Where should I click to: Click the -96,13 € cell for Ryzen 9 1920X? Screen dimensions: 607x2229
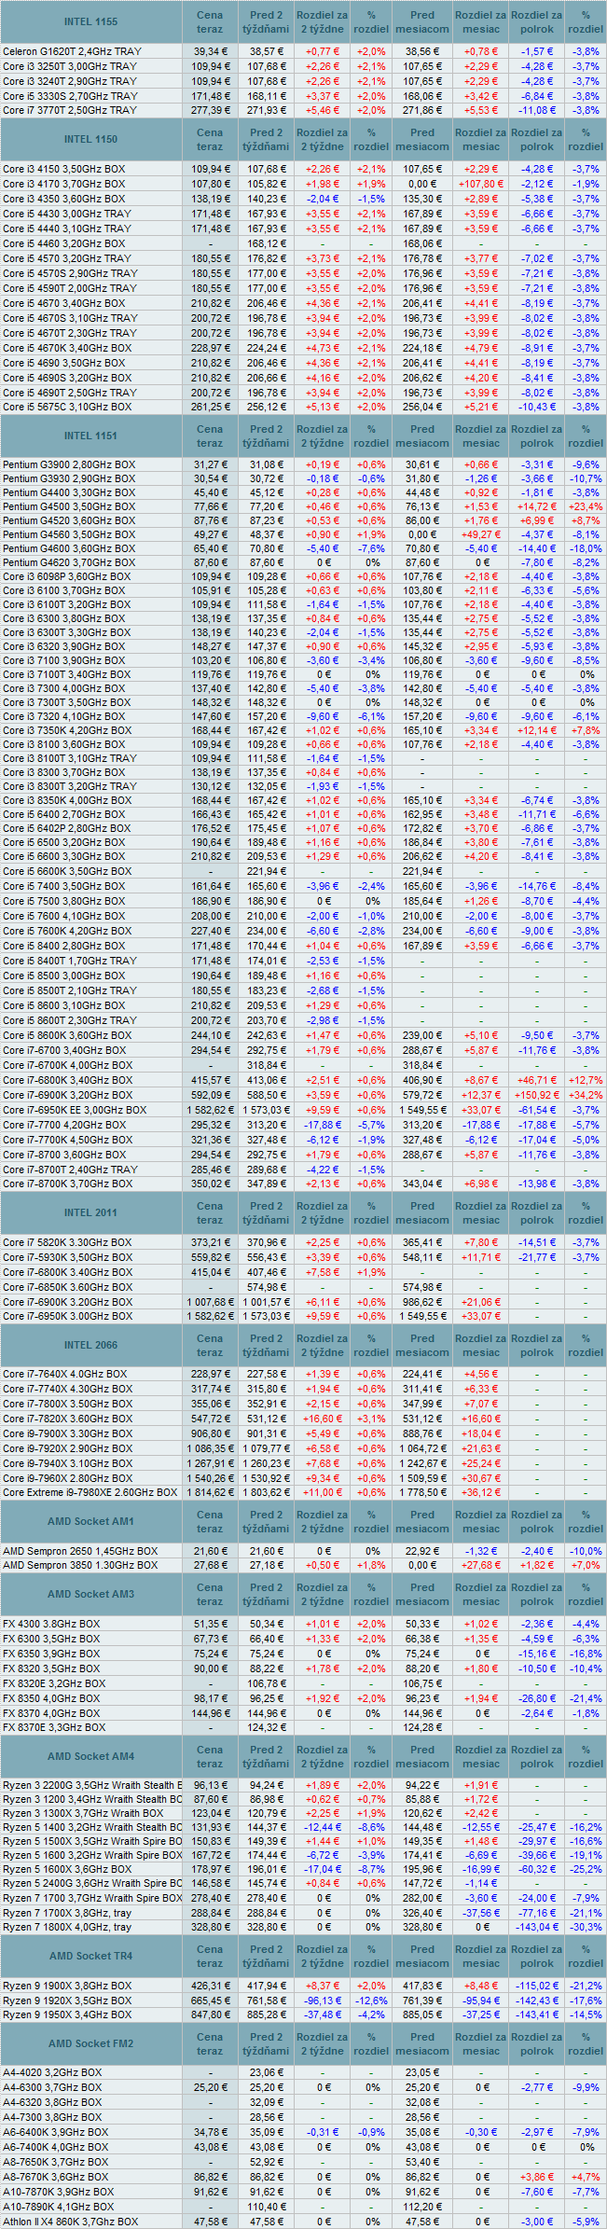pyautogui.click(x=322, y=2001)
